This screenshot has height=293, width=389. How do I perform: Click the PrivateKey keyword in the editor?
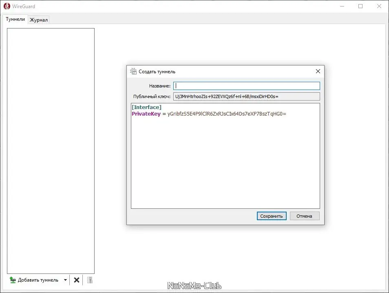146,114
